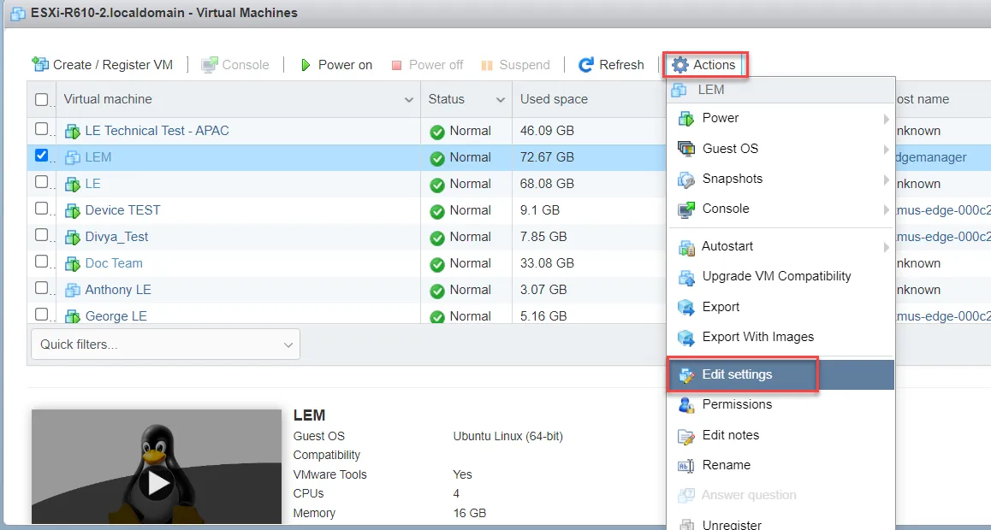The image size is (991, 530).
Task: Open the Quick filters dropdown
Action: [165, 344]
